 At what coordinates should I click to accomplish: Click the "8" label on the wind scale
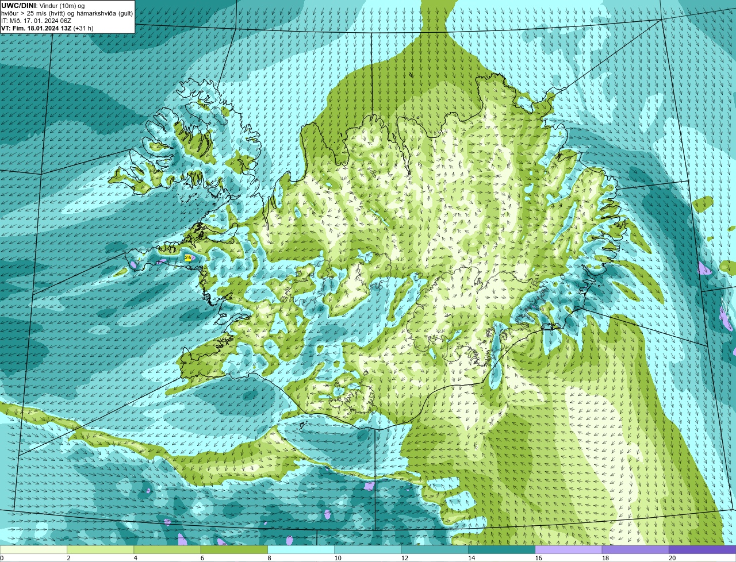tap(269, 558)
